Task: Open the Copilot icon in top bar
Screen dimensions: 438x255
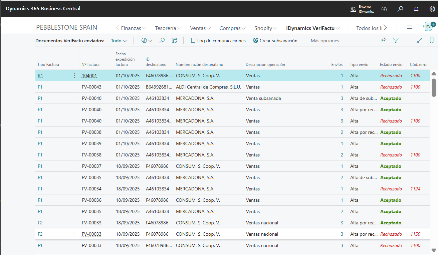Action: 384,9
